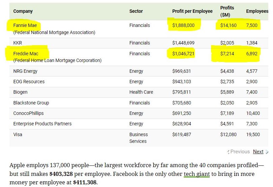The height and width of the screenshot is (187, 273).
Task: Click the NRG Energy company cell
Action: pyautogui.click(x=25, y=71)
